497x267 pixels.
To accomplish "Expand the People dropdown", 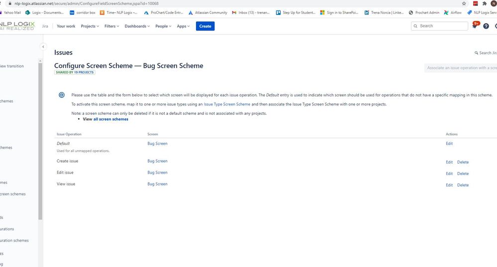I will tap(163, 26).
